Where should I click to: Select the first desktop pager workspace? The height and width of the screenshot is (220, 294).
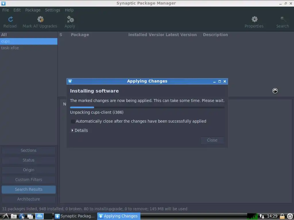(39, 216)
